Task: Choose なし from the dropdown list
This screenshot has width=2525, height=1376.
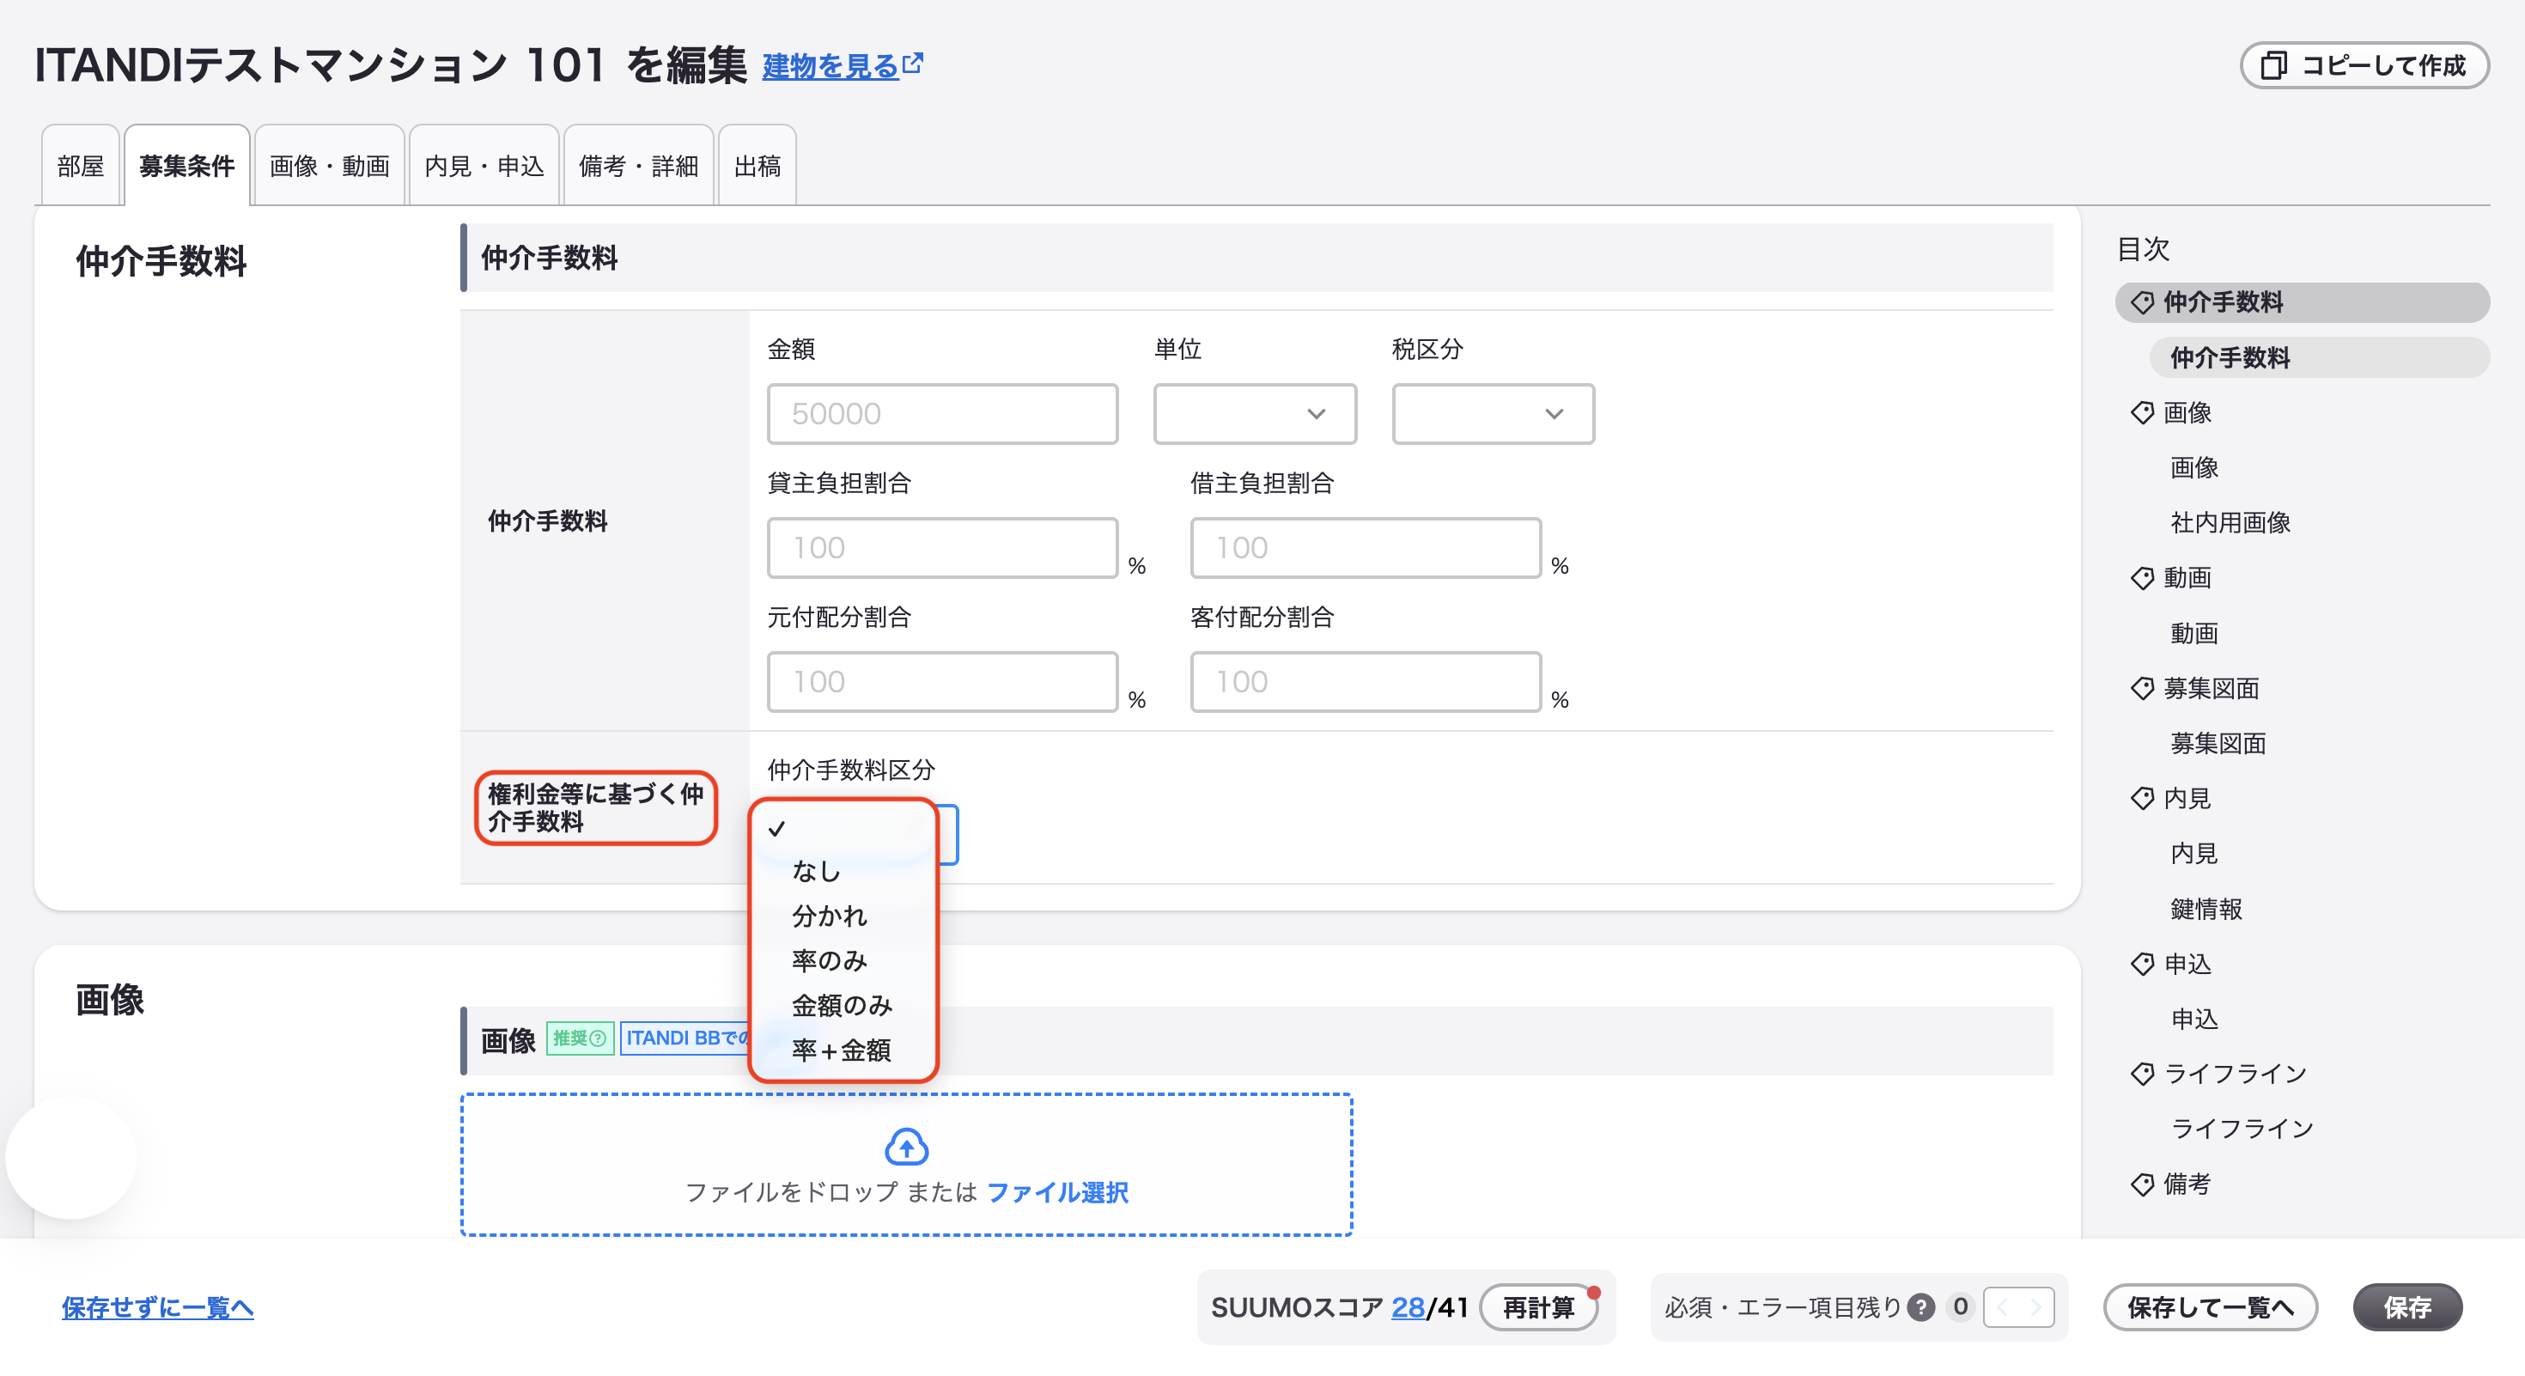Action: click(843, 871)
